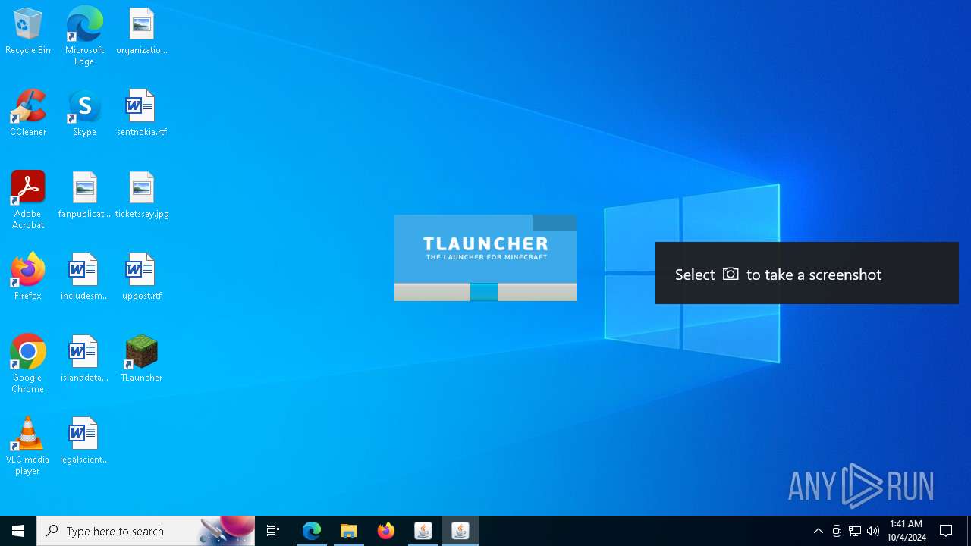Select the Firefox desktop shortcut
This screenshot has width=971, height=546.
(x=28, y=278)
